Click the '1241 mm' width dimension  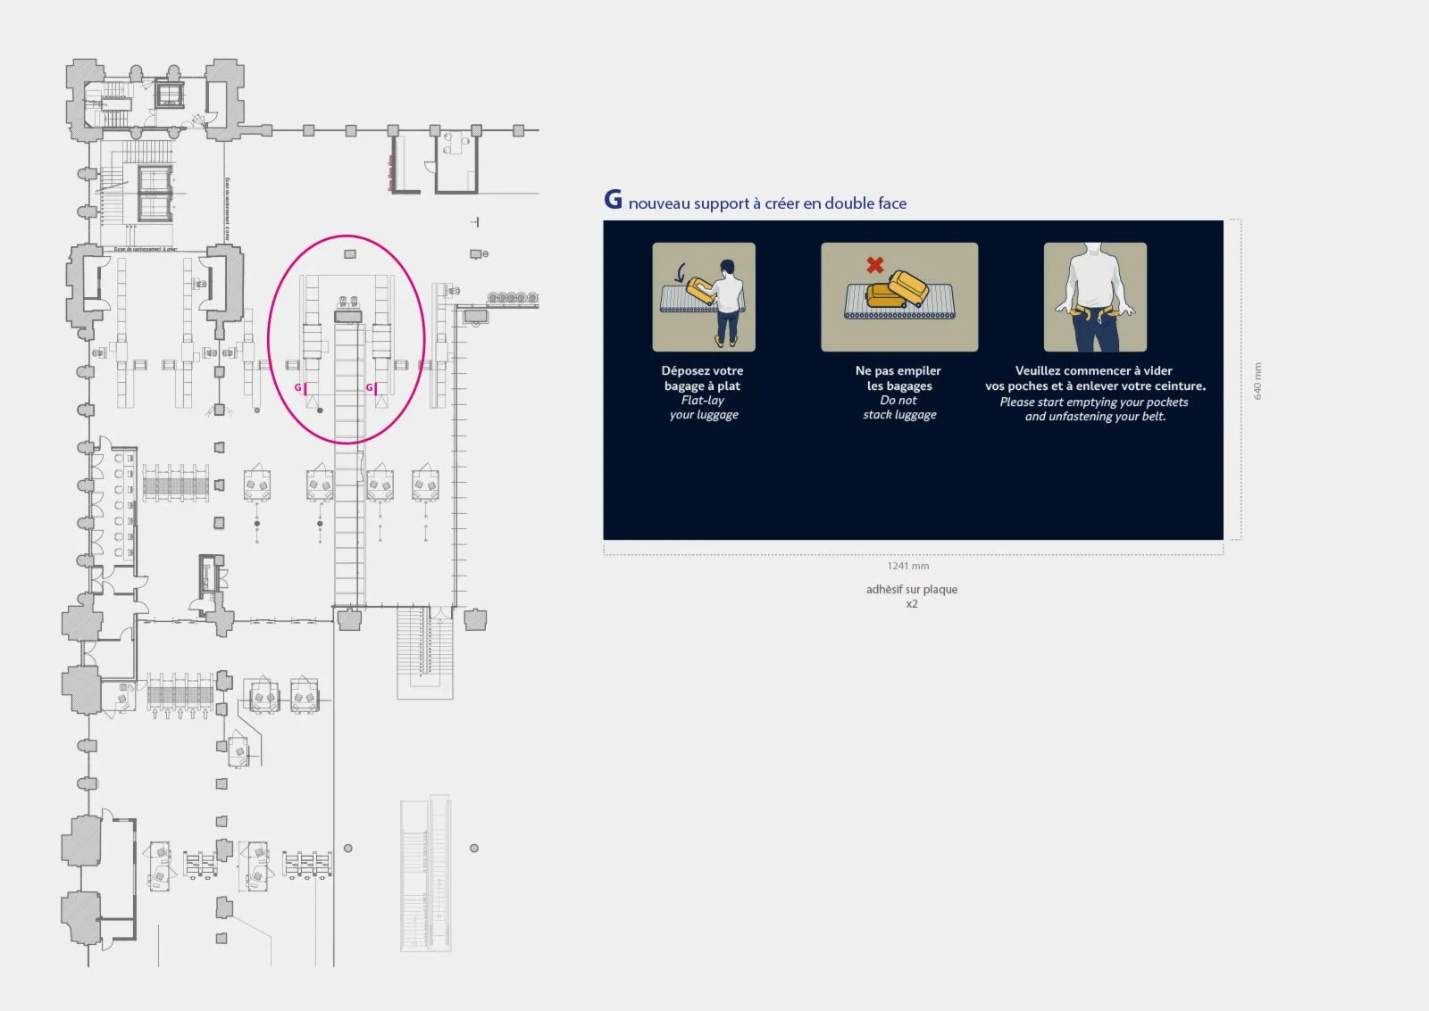[908, 566]
